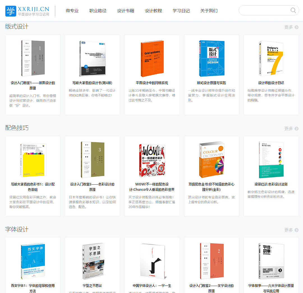
Task: Go to the 设计书籍 section
Action: [x=126, y=11]
